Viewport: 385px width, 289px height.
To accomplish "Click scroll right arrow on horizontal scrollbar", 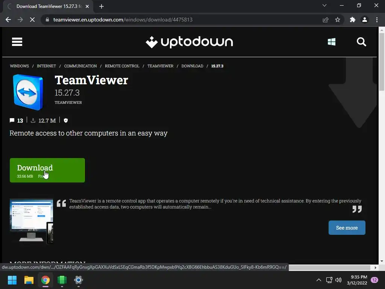I will (x=376, y=268).
